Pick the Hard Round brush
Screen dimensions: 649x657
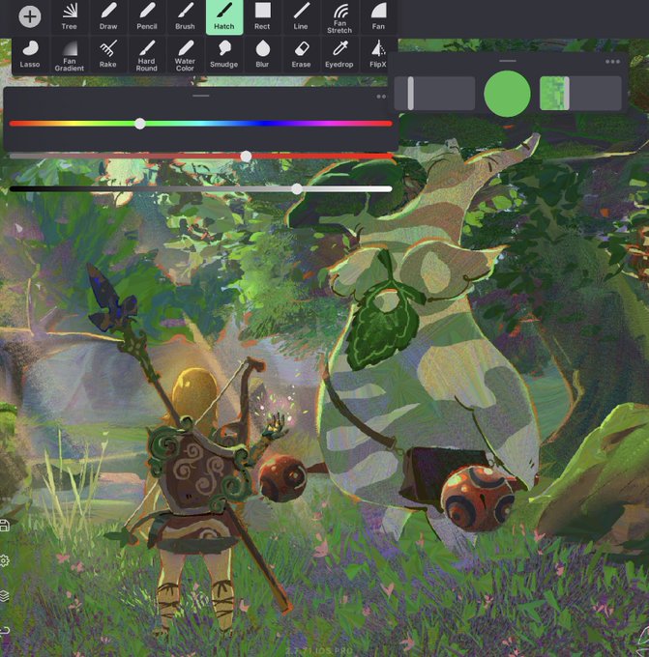point(147,55)
